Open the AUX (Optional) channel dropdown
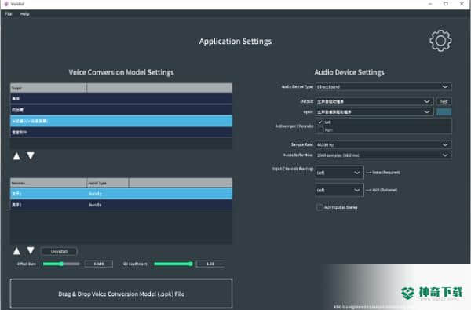The height and width of the screenshot is (310, 471). click(x=339, y=190)
